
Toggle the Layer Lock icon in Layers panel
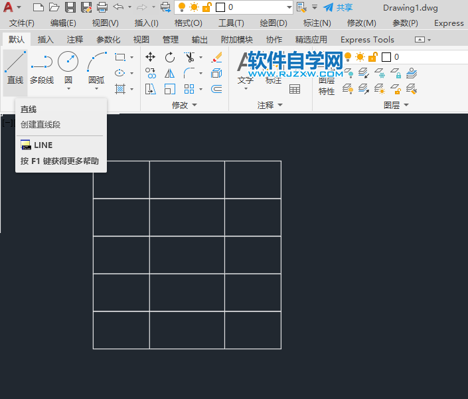tap(396, 73)
